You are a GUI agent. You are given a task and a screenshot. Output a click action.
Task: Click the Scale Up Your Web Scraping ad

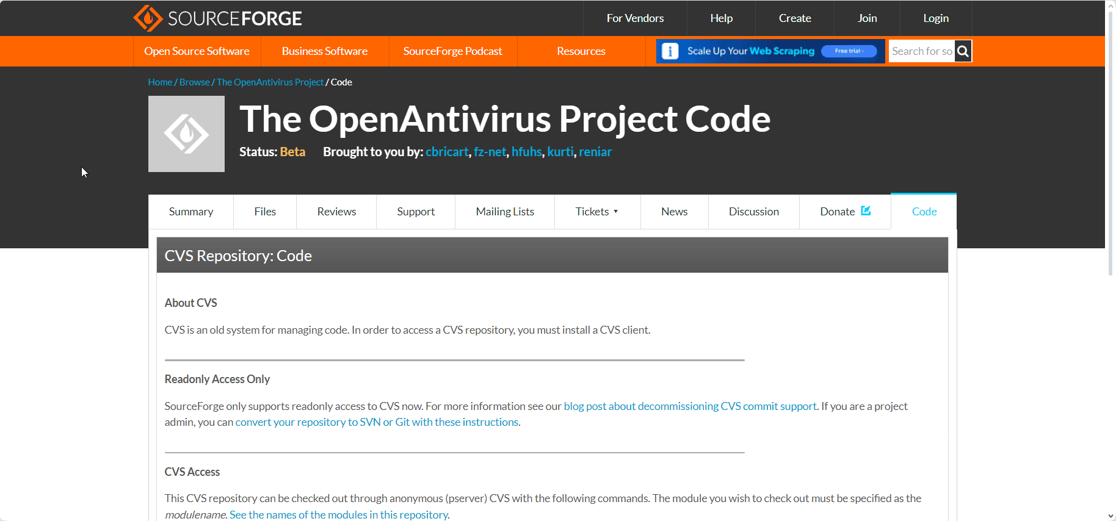click(770, 51)
